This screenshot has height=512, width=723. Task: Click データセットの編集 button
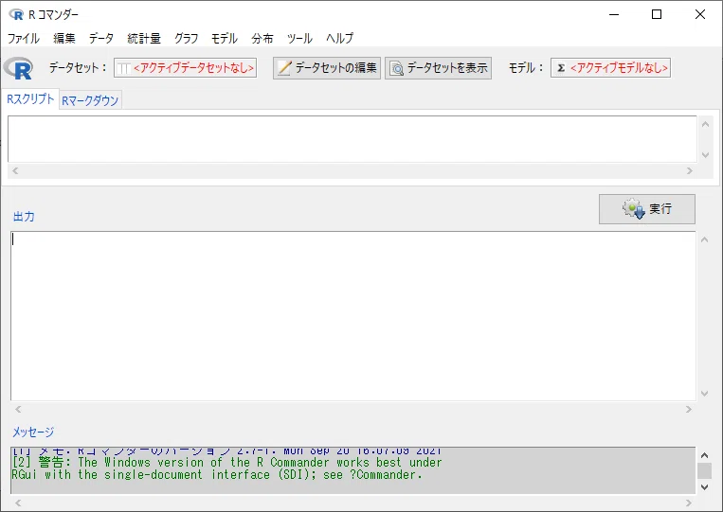(327, 68)
